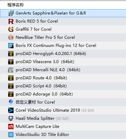
Task: Click the proDAD Vitascene V icon
Action: click(x=11, y=62)
